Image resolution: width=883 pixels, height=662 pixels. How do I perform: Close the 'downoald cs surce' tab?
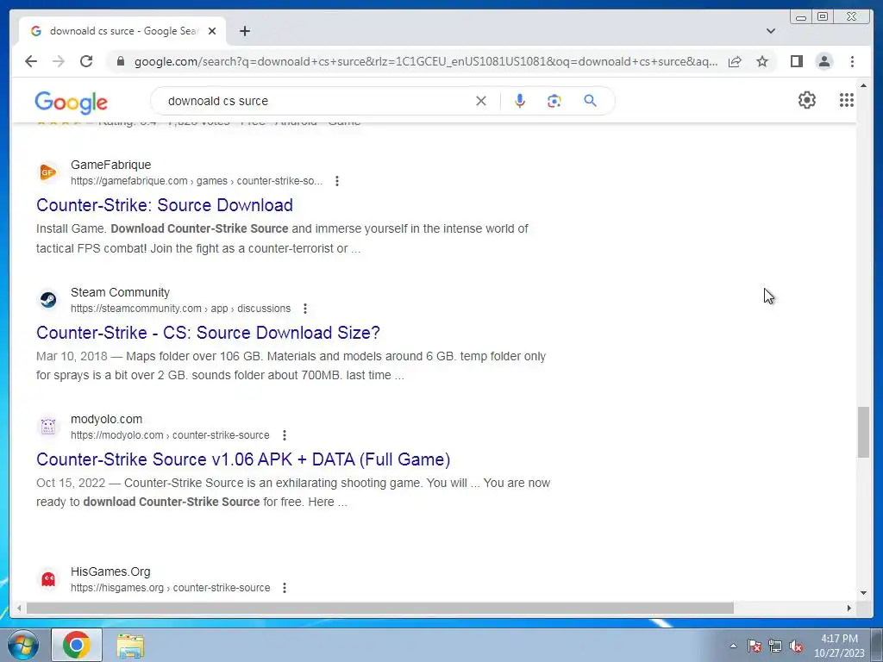click(212, 31)
